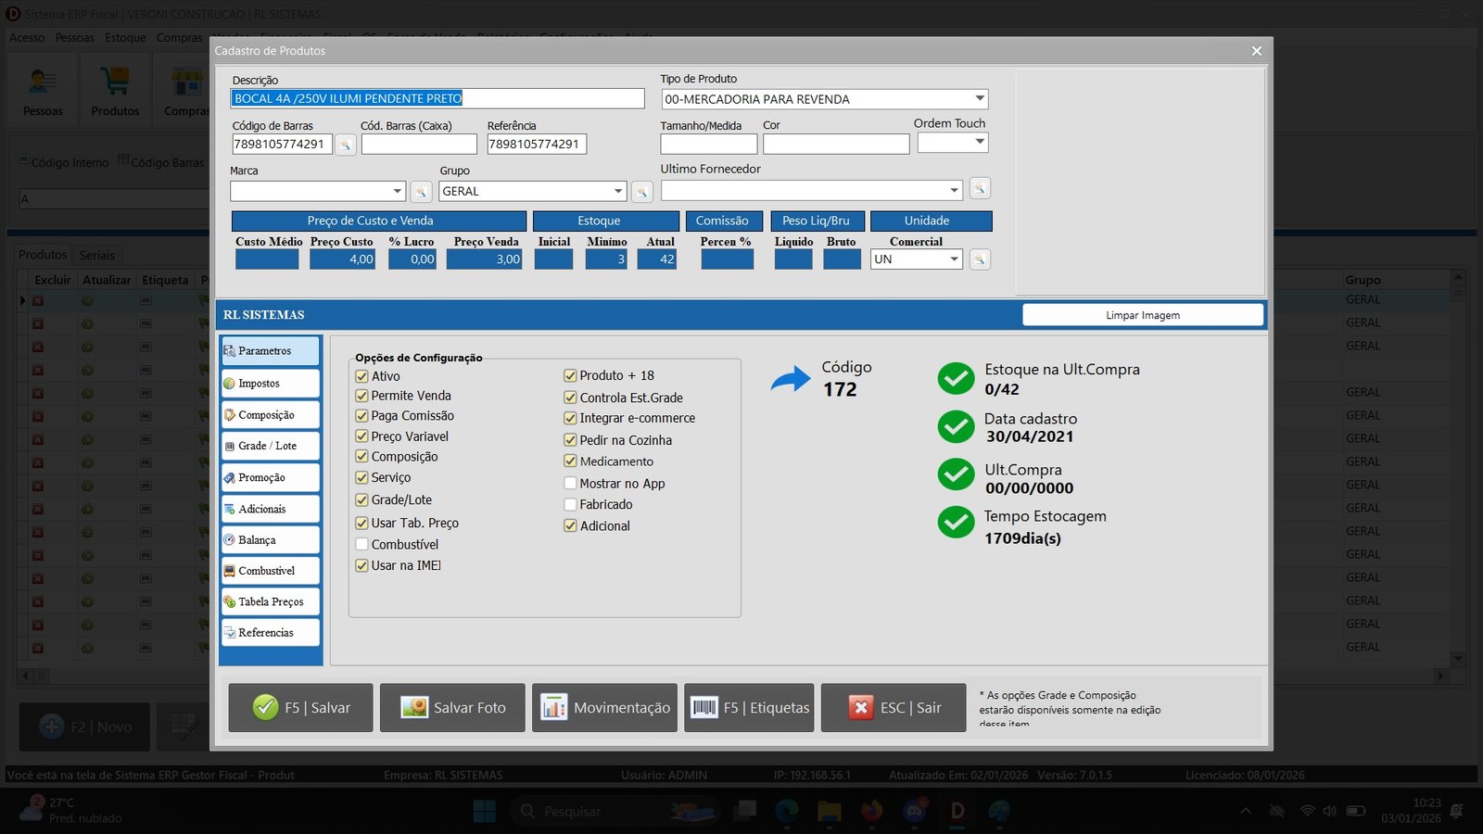Click the search icon next to Marca dropdown

421,192
